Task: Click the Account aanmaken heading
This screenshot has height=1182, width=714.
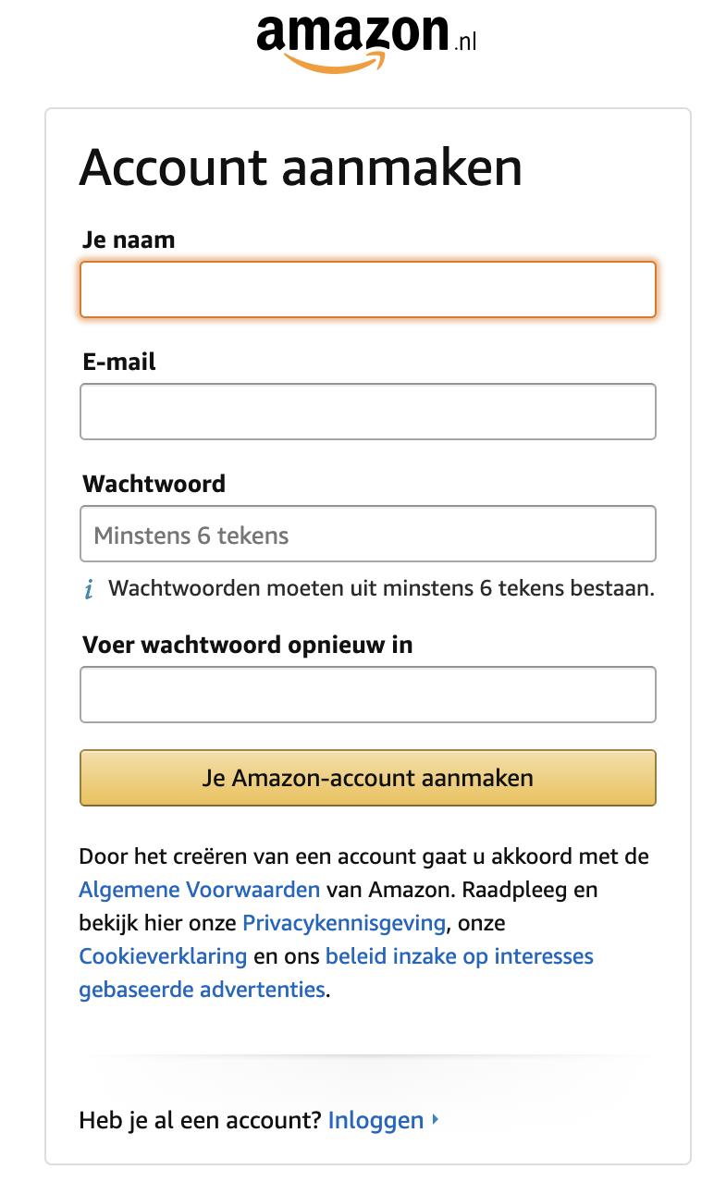Action: coord(302,167)
